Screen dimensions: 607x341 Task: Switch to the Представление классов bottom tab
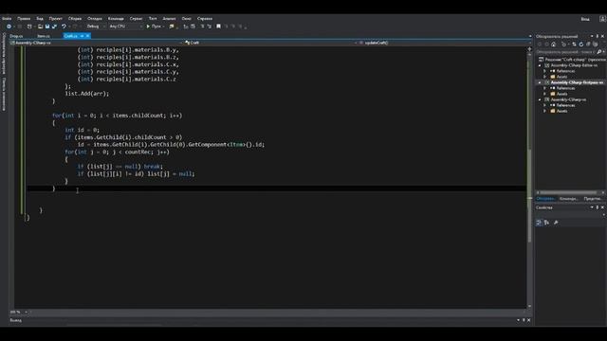(592, 199)
